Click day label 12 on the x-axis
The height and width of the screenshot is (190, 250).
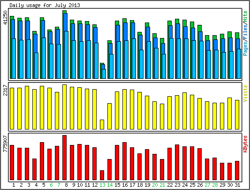click(x=95, y=185)
